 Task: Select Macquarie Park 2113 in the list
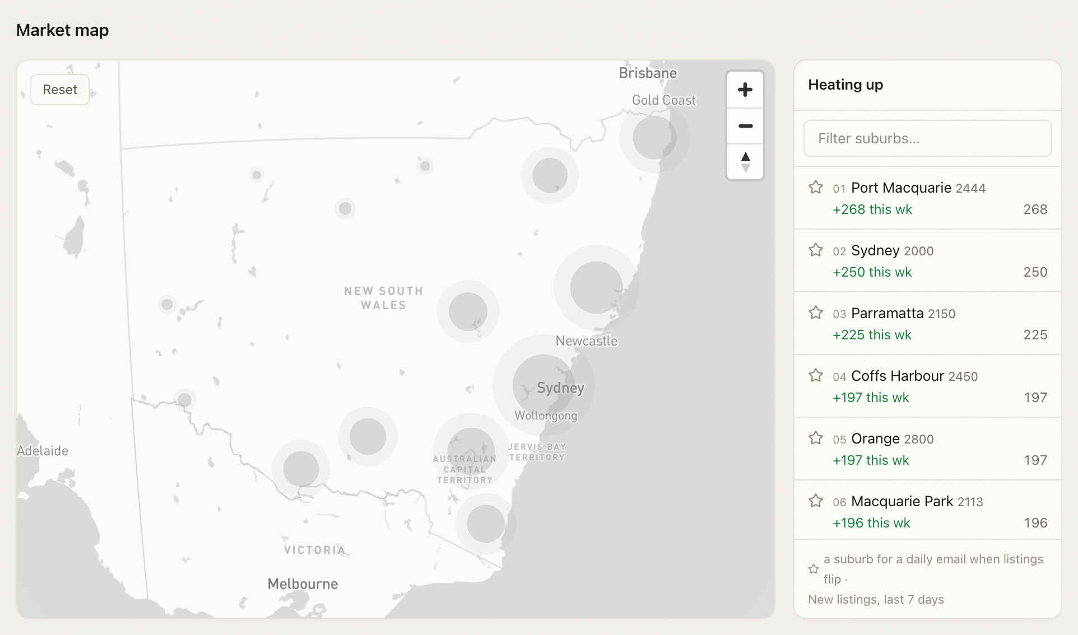click(927, 510)
